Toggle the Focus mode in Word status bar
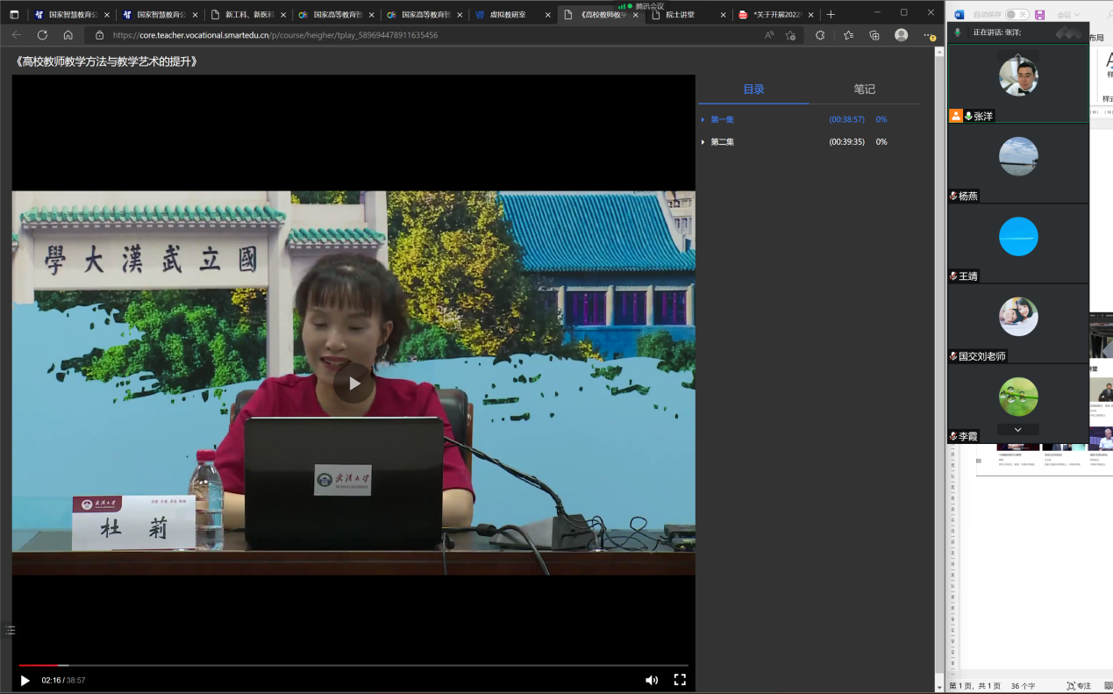The width and height of the screenshot is (1113, 694). 1078,685
